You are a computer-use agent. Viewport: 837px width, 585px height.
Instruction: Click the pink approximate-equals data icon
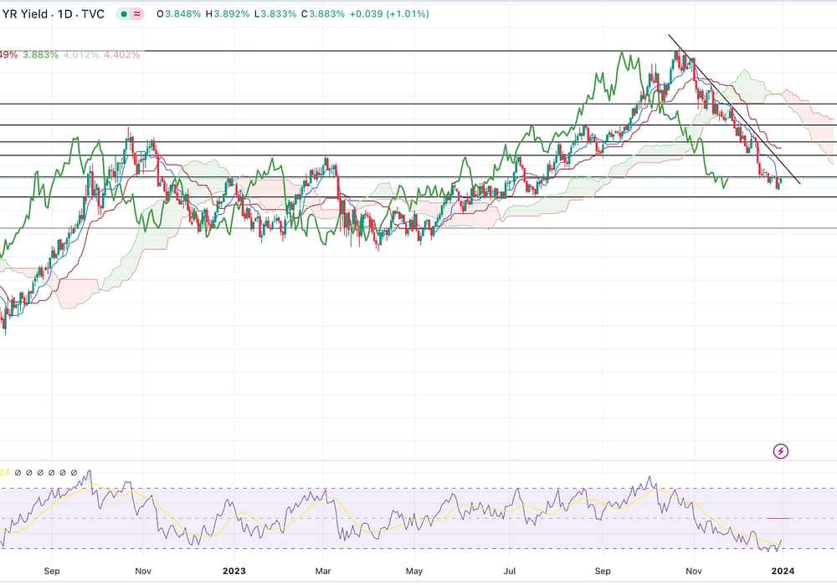pyautogui.click(x=138, y=14)
